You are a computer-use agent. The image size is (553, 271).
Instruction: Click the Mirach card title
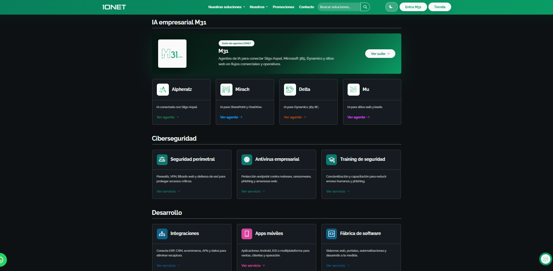pos(242,90)
